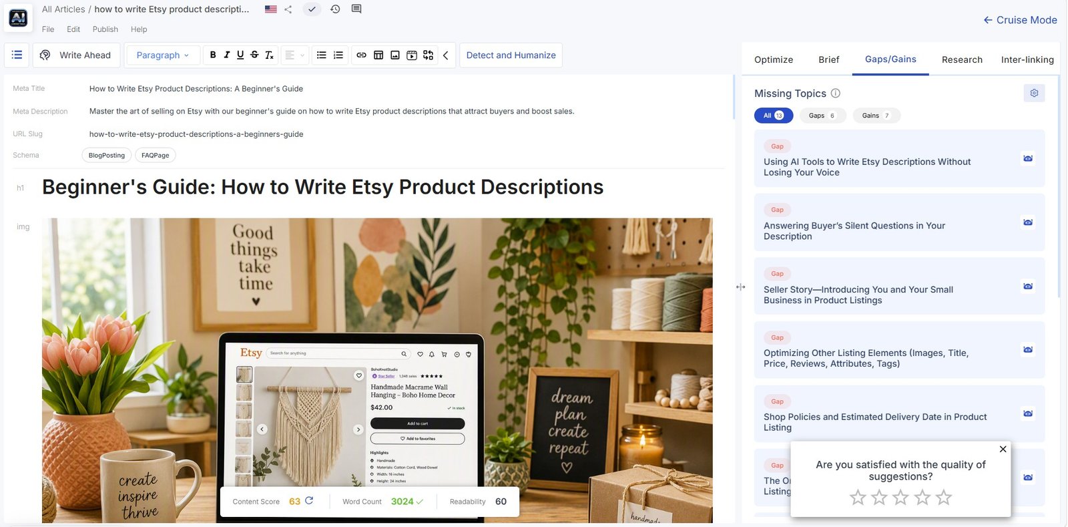Apply italic formatting

[x=227, y=55]
